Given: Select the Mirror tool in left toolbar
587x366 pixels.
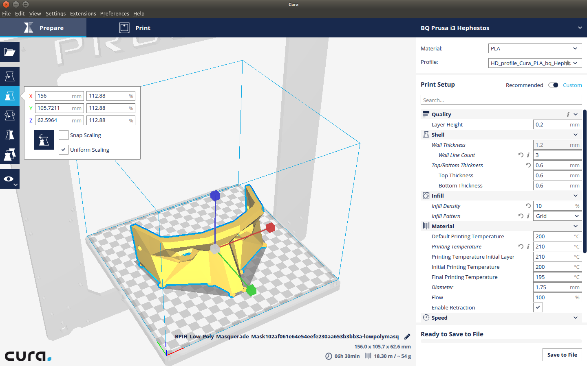Looking at the screenshot, I should click(10, 135).
